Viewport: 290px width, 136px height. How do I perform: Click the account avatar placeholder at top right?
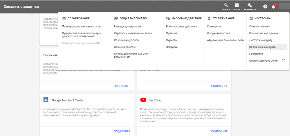[x=284, y=6]
